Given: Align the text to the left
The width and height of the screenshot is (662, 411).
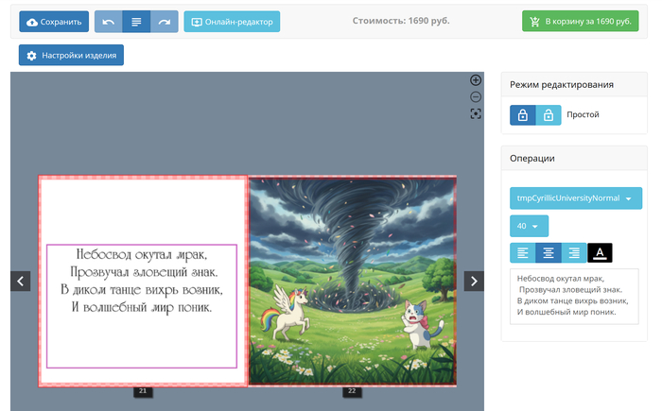Looking at the screenshot, I should pos(523,252).
